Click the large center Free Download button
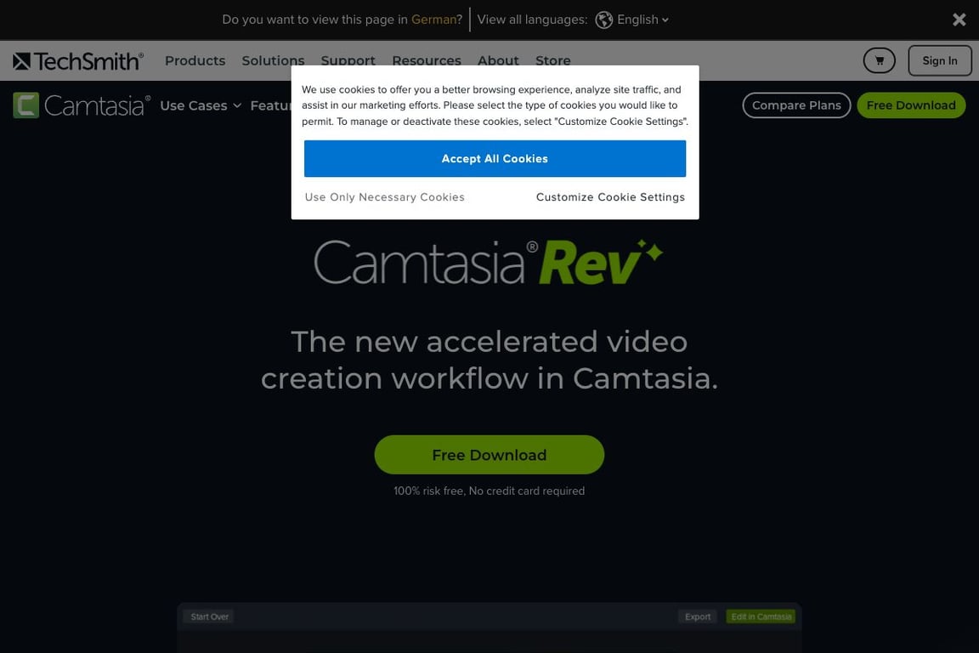Screen dimensions: 979x653 point(489,454)
